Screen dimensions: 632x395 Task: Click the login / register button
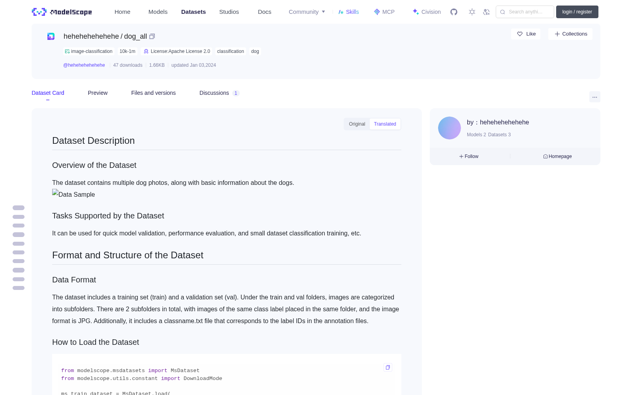[x=577, y=12]
